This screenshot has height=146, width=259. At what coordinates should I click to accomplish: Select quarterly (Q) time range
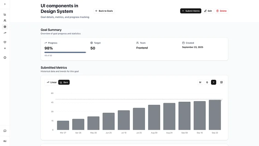(207, 82)
